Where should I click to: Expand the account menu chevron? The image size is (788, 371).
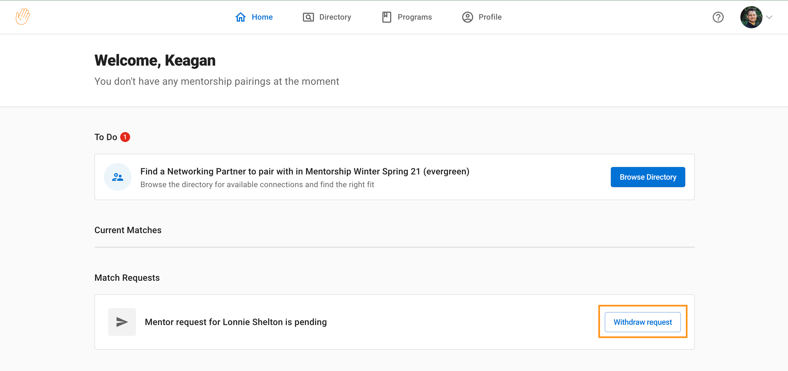(769, 17)
